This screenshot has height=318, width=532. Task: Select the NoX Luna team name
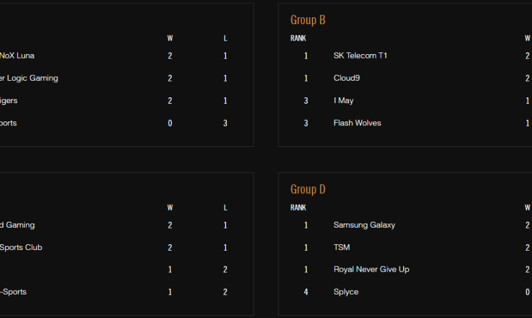coord(17,56)
